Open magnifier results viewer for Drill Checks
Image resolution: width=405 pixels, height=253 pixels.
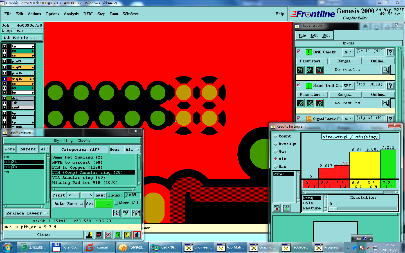click(386, 70)
